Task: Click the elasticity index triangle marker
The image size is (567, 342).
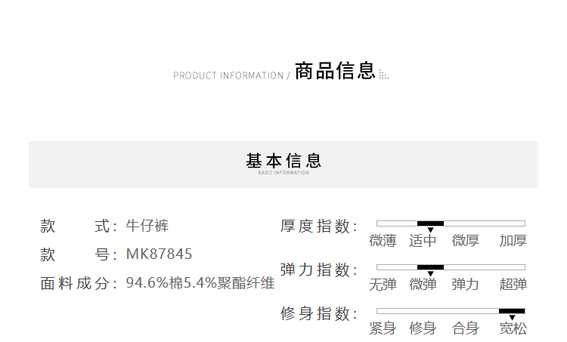Action: tap(430, 274)
